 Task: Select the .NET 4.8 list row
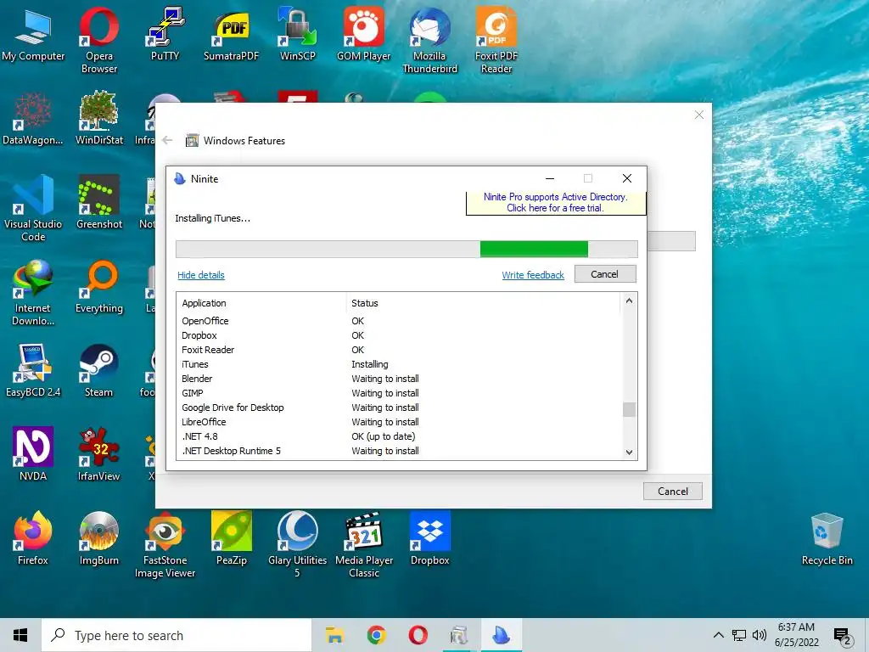[x=399, y=436]
